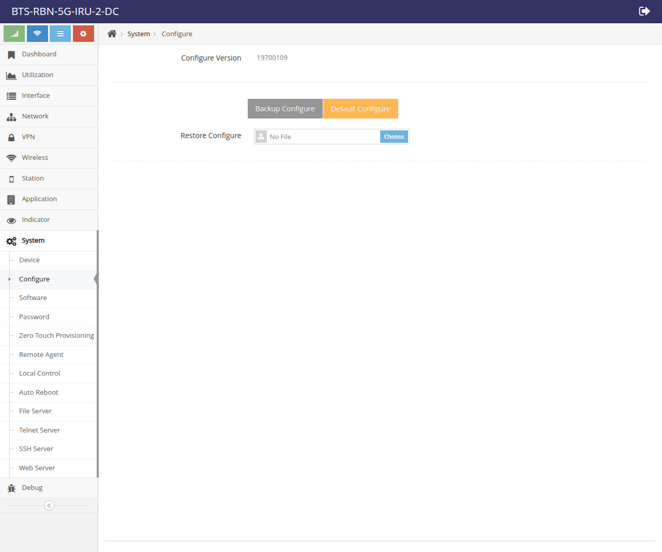
Task: Open the SSH Server submenu item
Action: tap(49, 449)
